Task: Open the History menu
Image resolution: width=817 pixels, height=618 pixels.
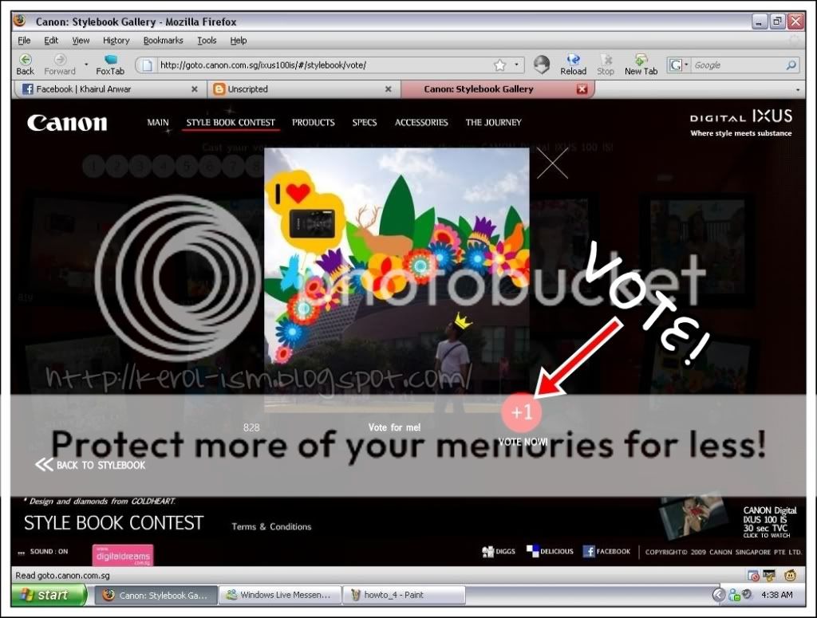Action: click(x=116, y=40)
